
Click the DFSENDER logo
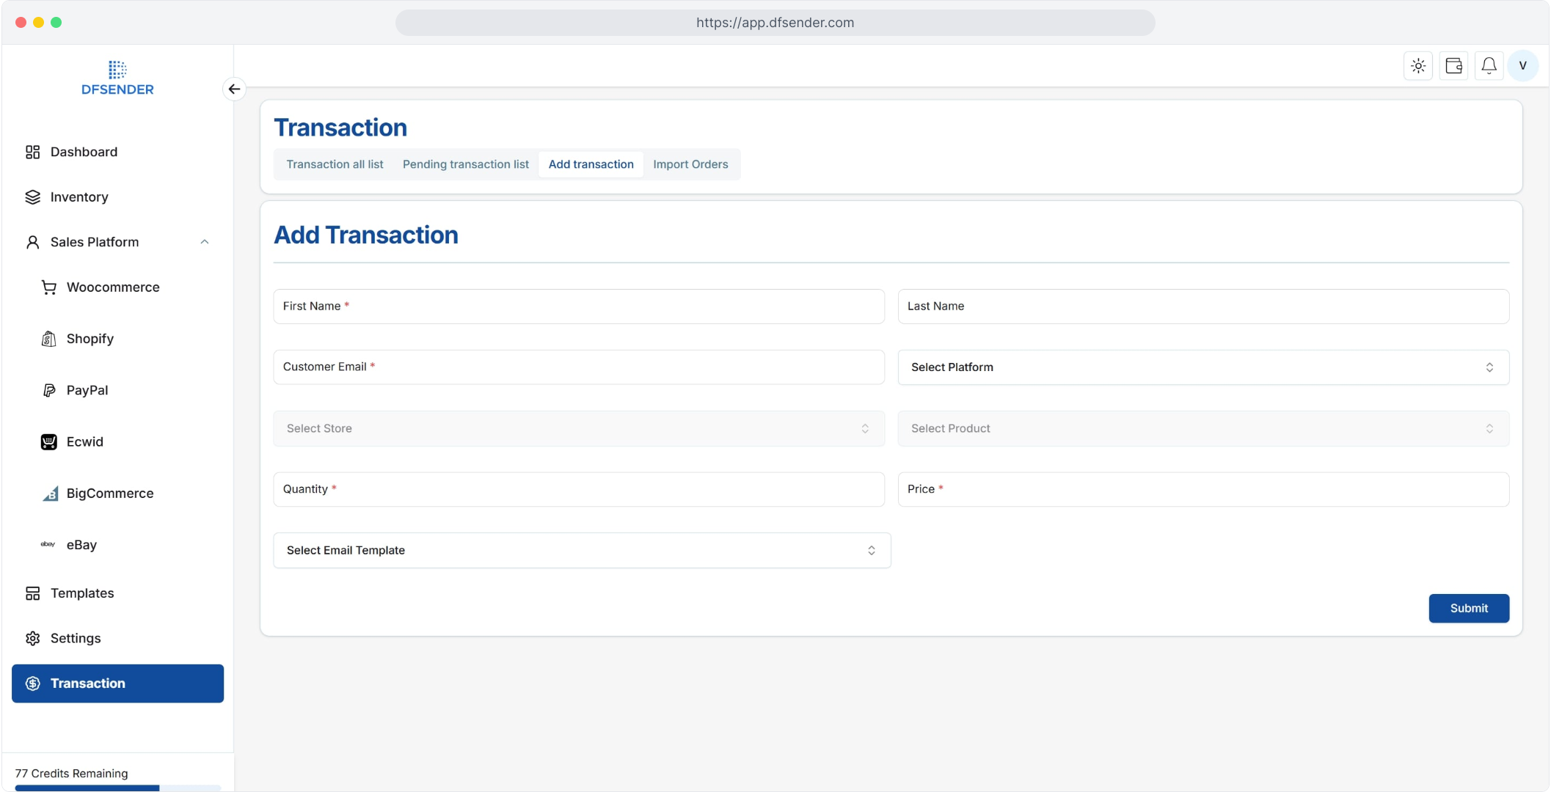pos(117,78)
